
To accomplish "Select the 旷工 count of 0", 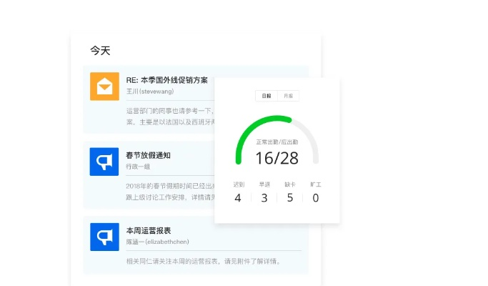I will (x=315, y=197).
